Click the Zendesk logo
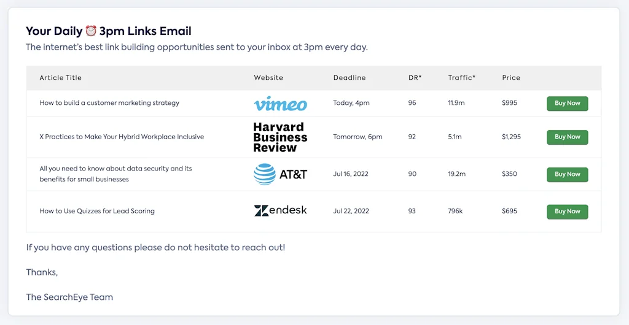 (280, 211)
